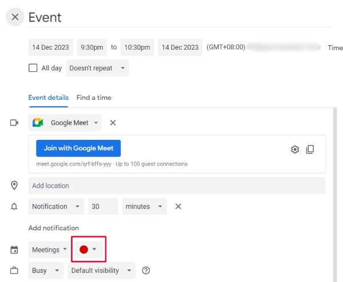Click the Event title field
The width and height of the screenshot is (343, 282).
click(180, 18)
